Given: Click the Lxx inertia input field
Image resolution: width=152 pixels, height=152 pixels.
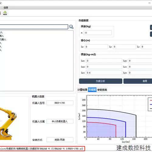Looking at the screenshot, I should [x=104, y=61].
